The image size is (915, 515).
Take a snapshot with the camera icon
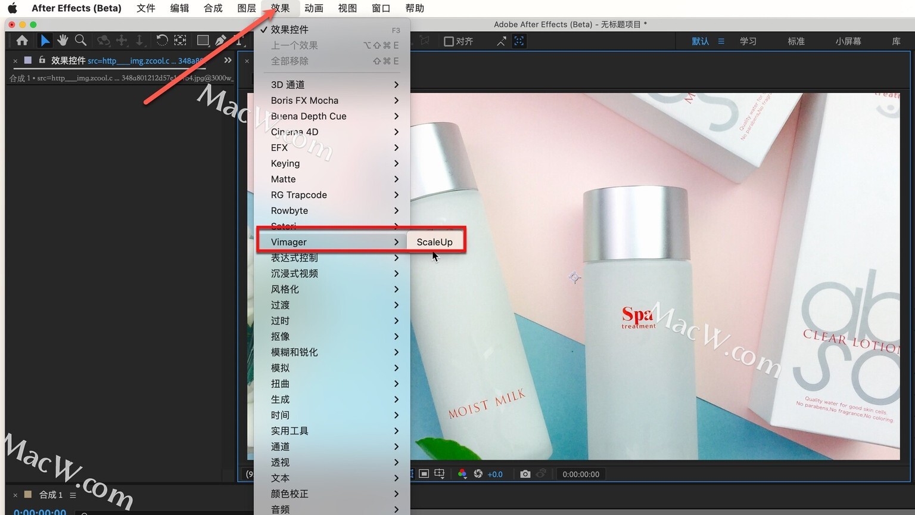point(525,474)
